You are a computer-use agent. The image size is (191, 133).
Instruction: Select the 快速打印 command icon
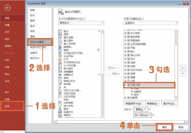pos(60,112)
